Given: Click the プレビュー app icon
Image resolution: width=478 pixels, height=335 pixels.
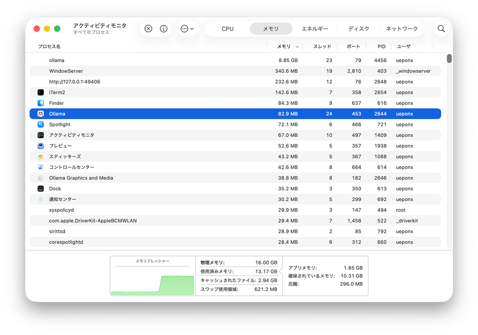Looking at the screenshot, I should click(41, 146).
